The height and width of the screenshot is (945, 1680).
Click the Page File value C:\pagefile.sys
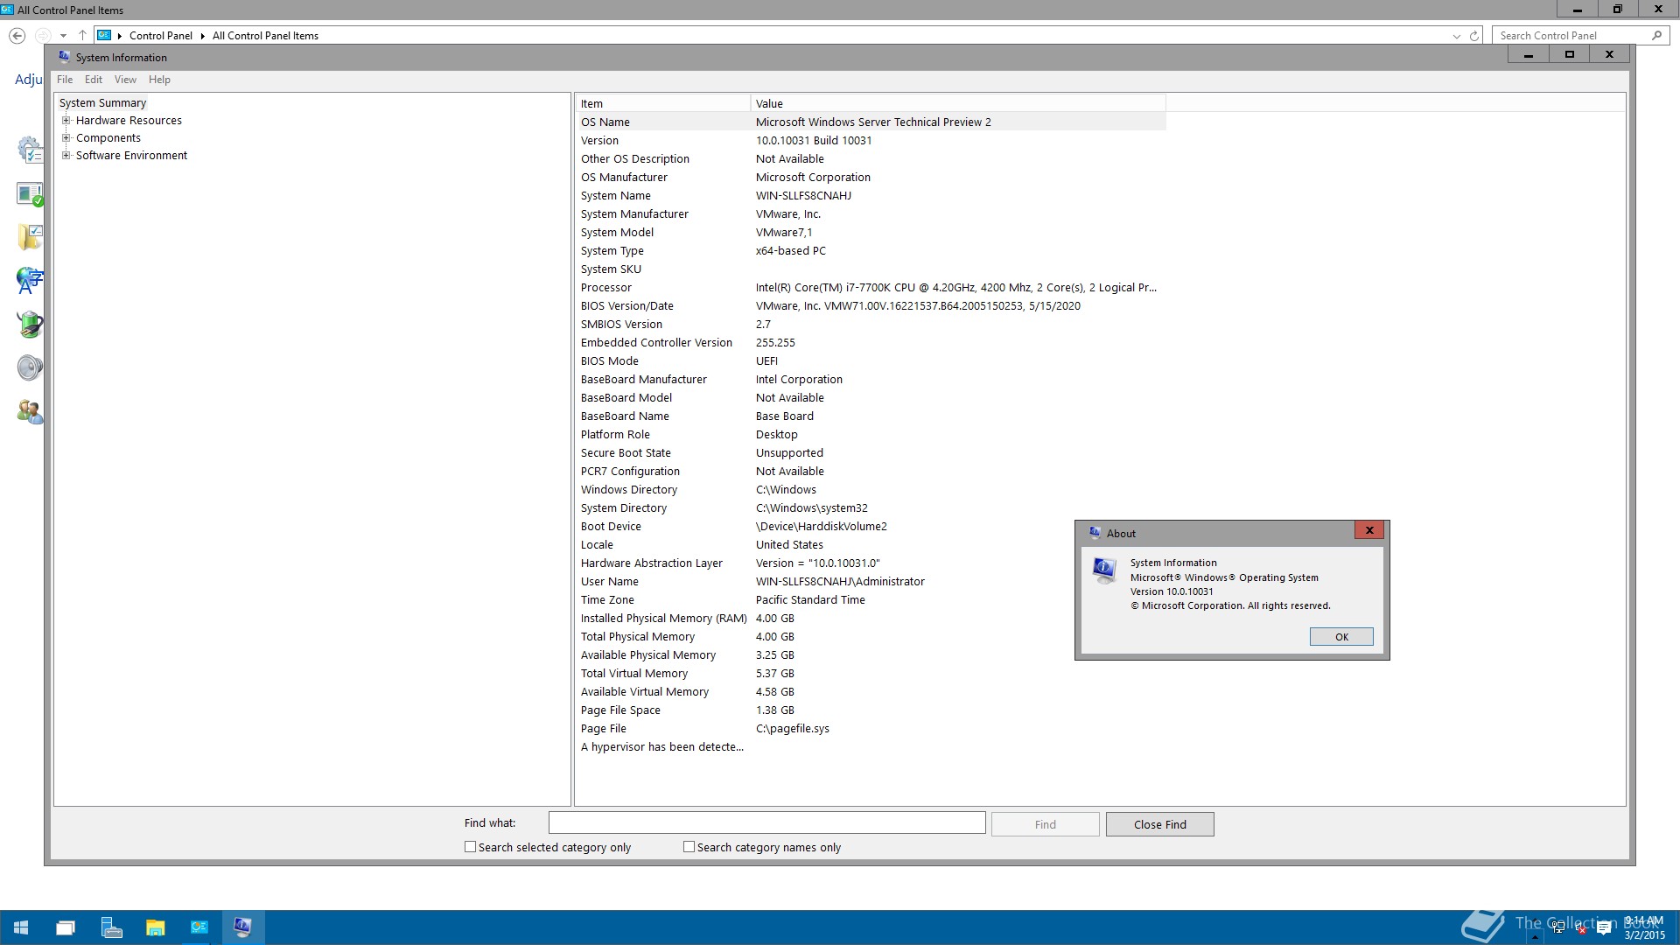[x=792, y=729]
